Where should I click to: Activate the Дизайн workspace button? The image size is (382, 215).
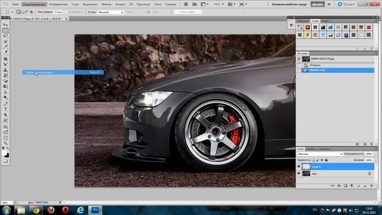(x=317, y=4)
